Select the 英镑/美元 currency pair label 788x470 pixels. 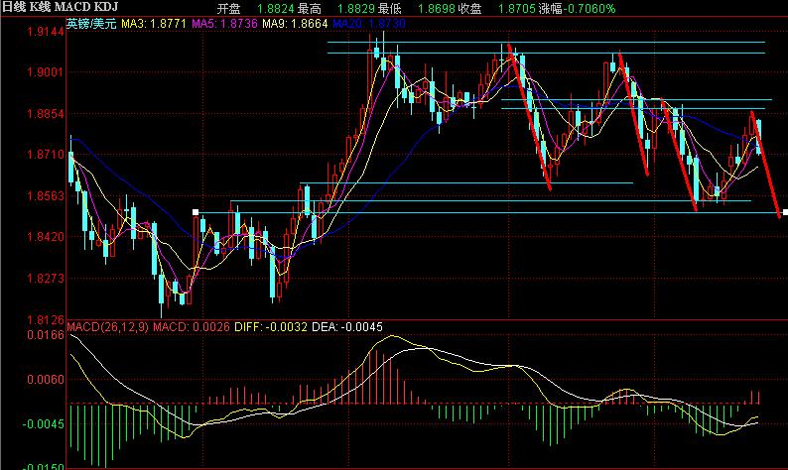click(91, 24)
